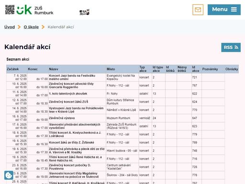Select Koncert Jazz bandu na Festiválku event
245x184 pixels.
pos(72,77)
